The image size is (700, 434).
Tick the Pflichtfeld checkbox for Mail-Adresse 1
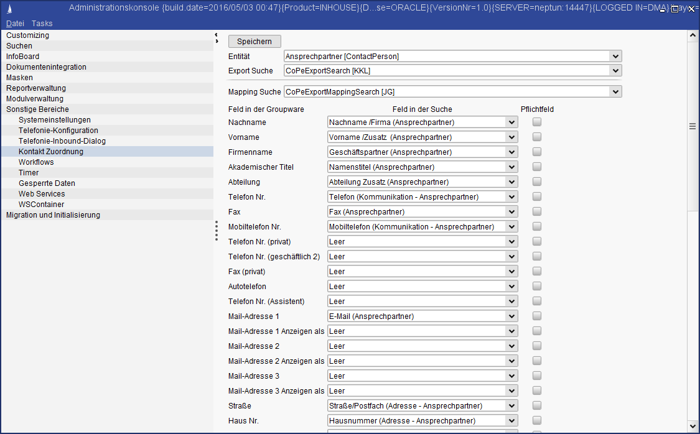point(536,316)
